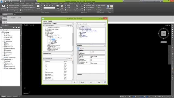Open Tool Palettes customization icon

[62, 8]
